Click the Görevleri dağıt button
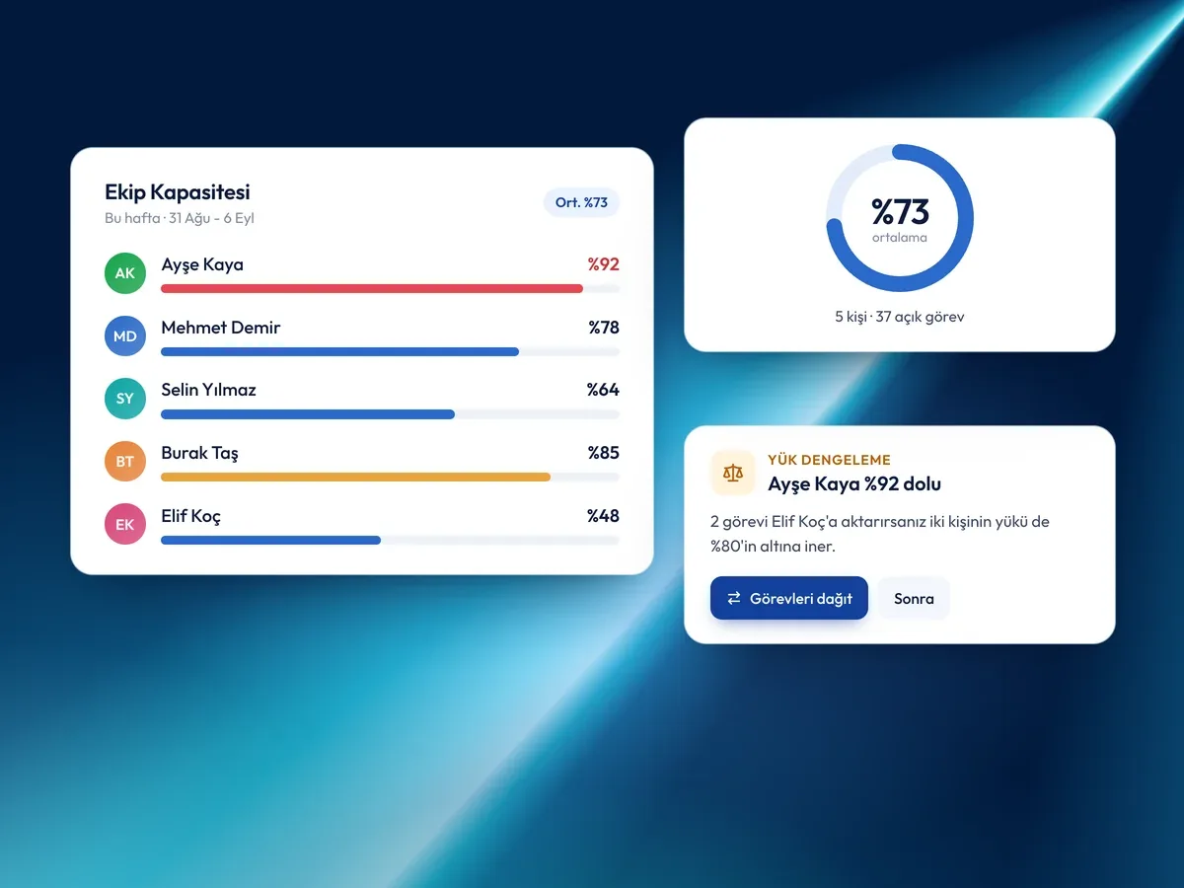1184x888 pixels. 789,598
